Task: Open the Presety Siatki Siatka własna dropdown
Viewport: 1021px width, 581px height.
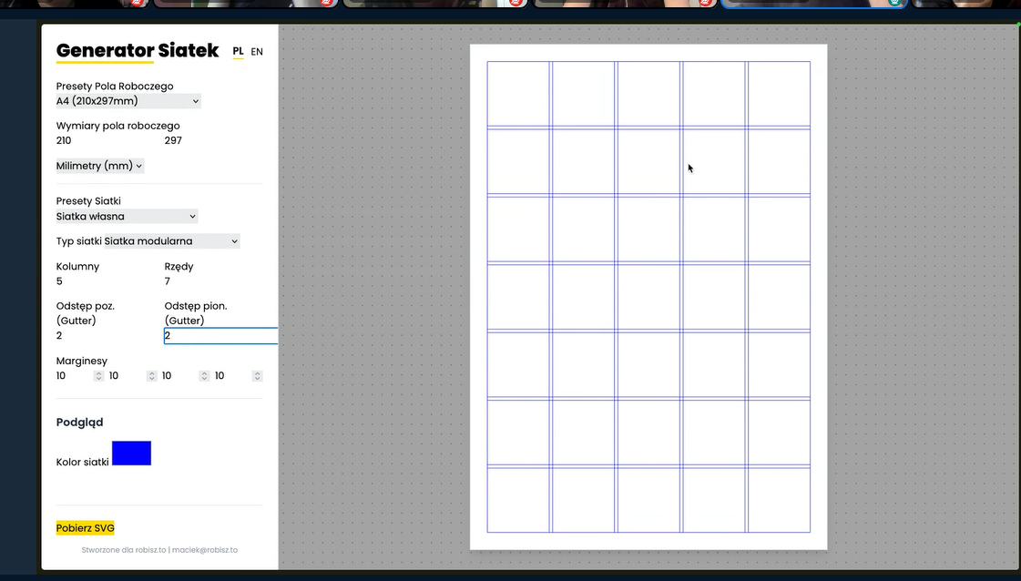Action: tap(127, 216)
